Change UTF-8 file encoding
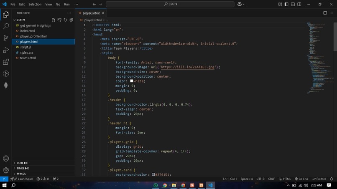The height and width of the screenshot is (189, 337). tap(260, 179)
